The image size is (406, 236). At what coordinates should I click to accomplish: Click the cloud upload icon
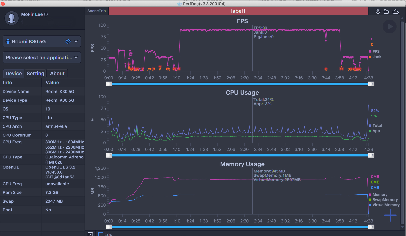[x=396, y=12]
